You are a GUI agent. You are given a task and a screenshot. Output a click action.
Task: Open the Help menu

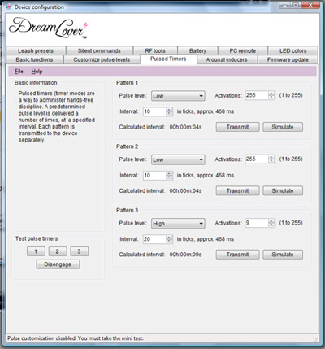point(37,72)
